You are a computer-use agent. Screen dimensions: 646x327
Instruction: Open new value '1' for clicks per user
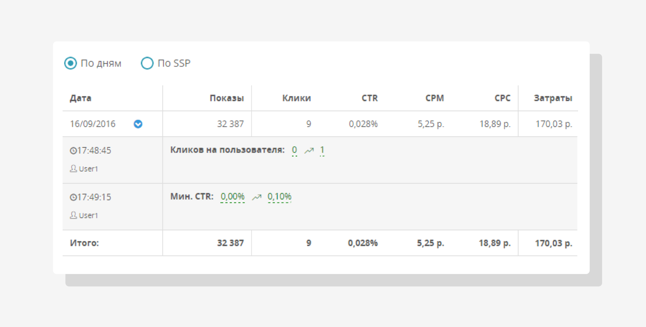point(322,150)
